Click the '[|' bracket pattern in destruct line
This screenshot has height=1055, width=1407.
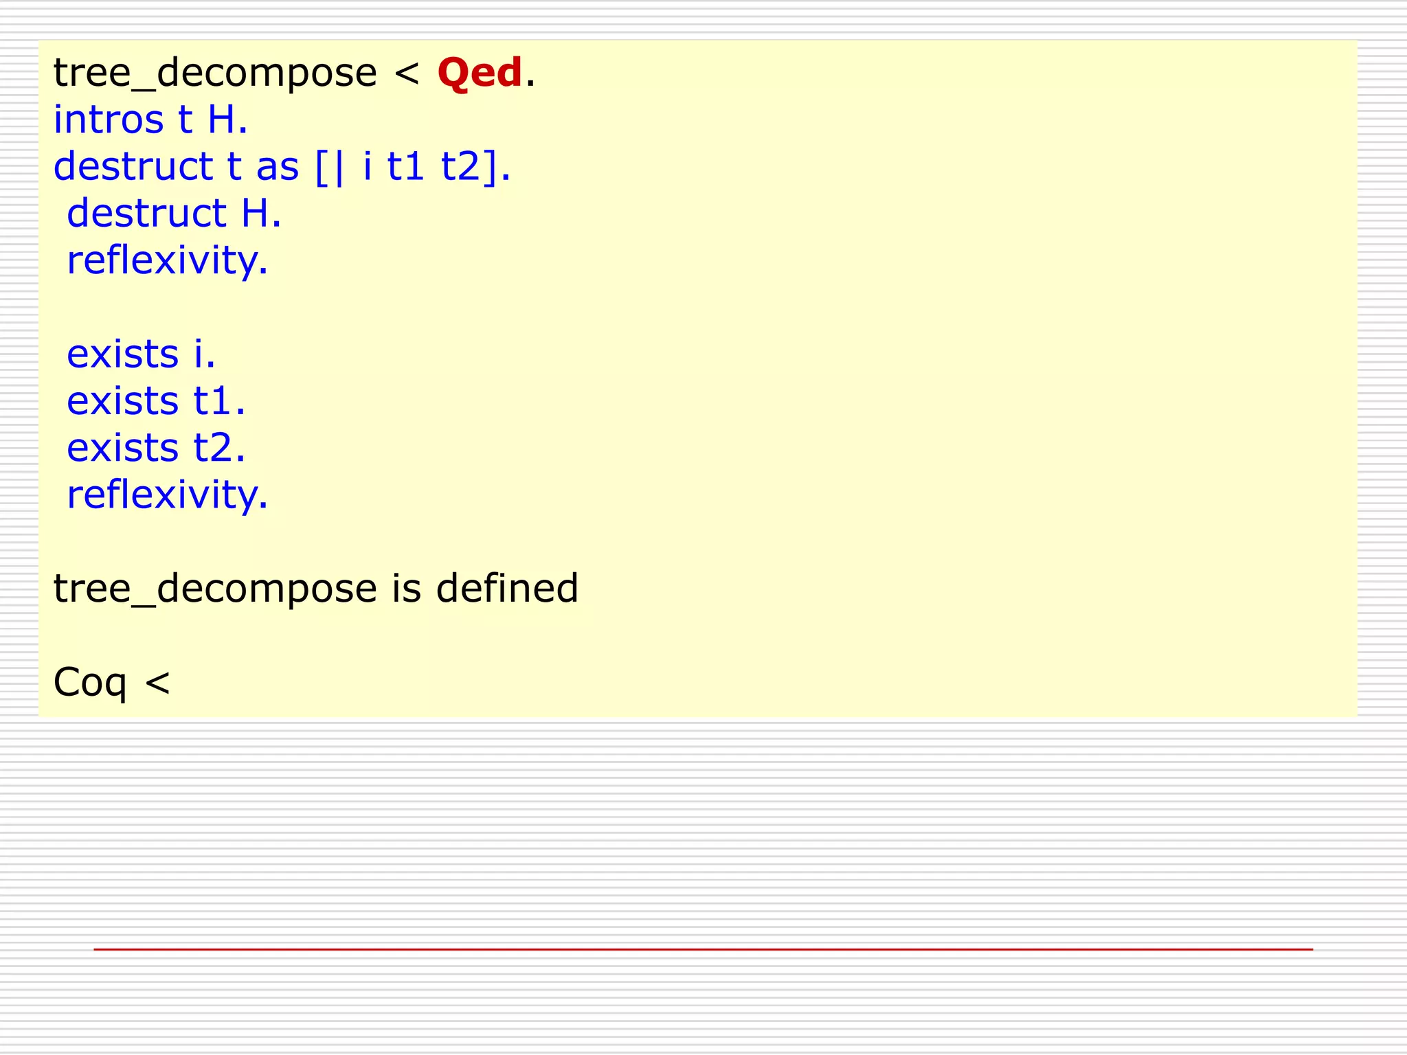pos(329,166)
